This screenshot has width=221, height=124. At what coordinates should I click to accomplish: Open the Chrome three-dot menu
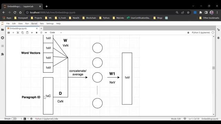point(217,12)
